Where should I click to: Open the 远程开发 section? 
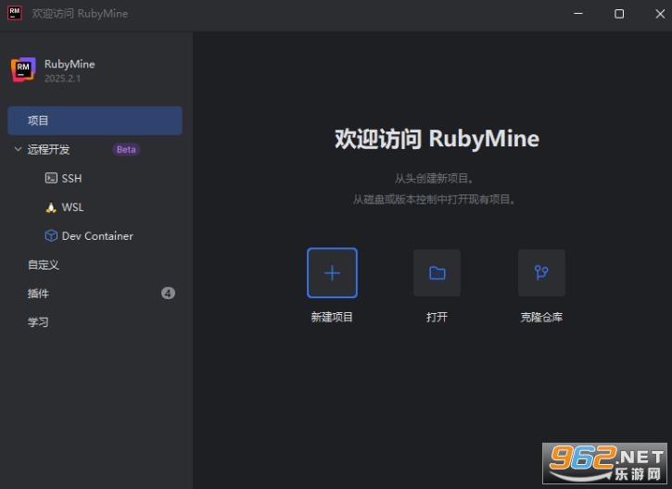point(48,149)
